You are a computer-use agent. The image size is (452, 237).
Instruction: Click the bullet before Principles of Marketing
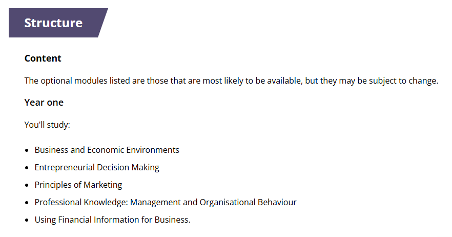coord(27,185)
